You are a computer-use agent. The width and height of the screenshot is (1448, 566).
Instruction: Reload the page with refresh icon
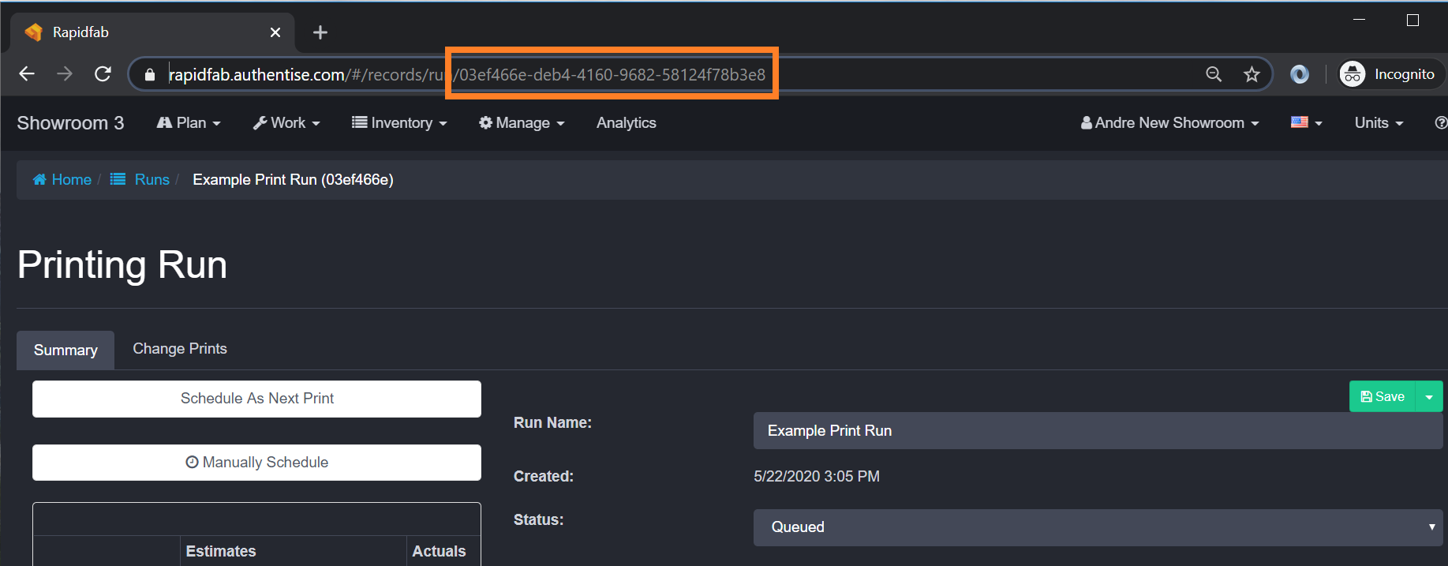(103, 74)
